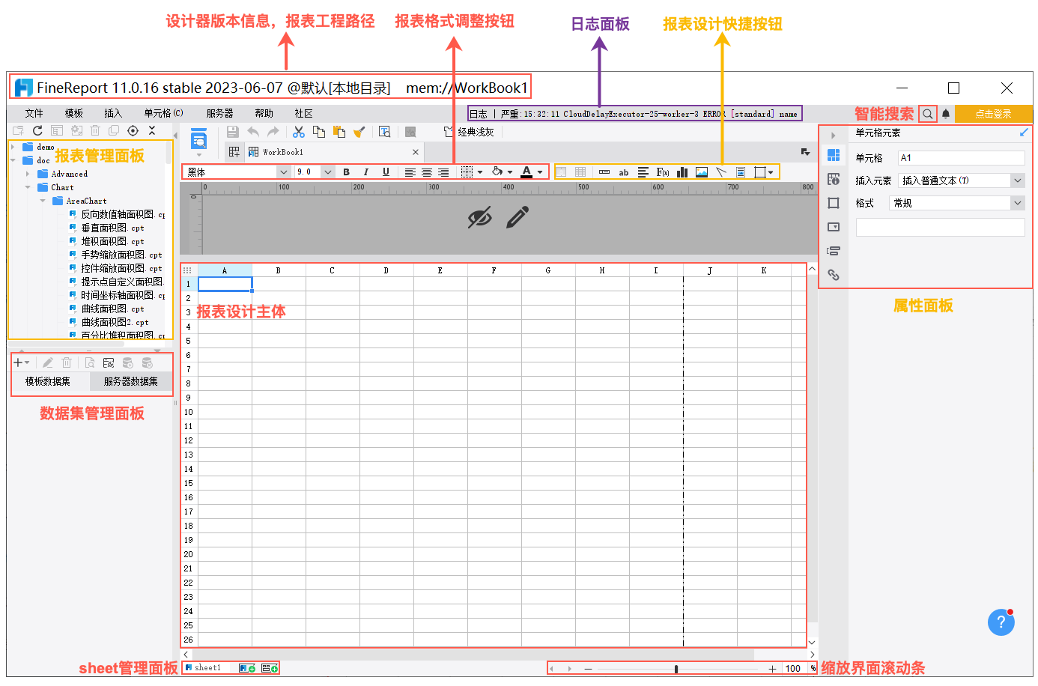The height and width of the screenshot is (686, 1038).
Task: Click the smart search magnifier icon
Action: coord(928,114)
